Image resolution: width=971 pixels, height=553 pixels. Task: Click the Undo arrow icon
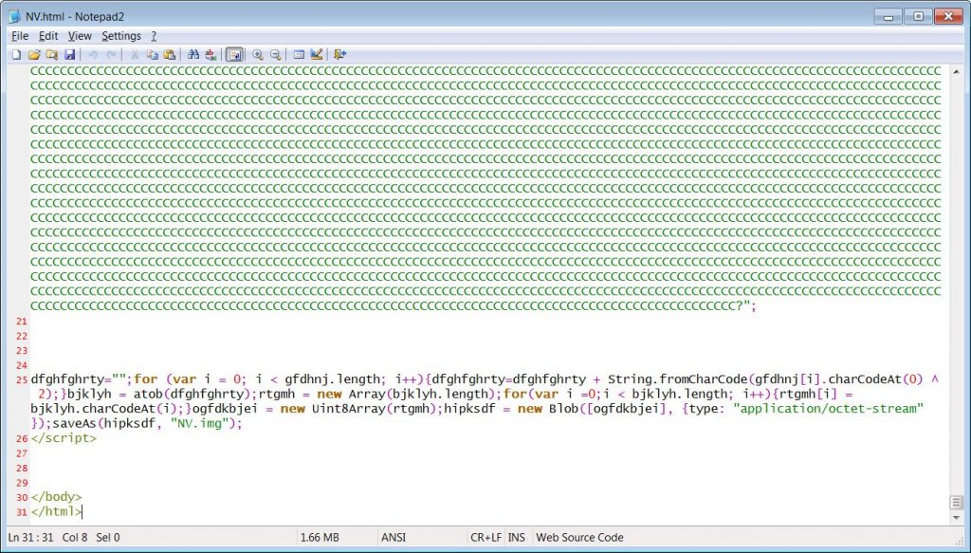pyautogui.click(x=93, y=54)
